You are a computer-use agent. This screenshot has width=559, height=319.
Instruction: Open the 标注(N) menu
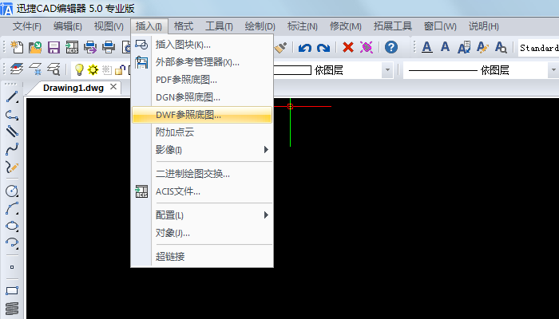point(303,26)
